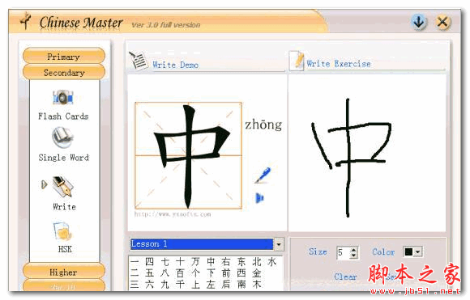Select character 万 in lesson list

click(x=195, y=262)
